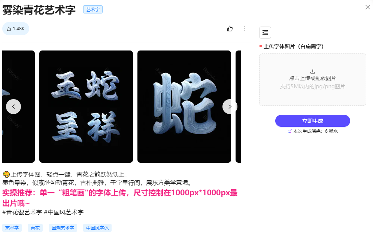
Task: Select the 国潮艺术字 tag
Action: click(x=63, y=228)
